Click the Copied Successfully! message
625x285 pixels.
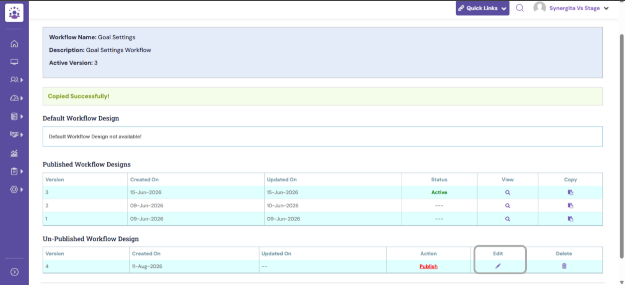click(x=79, y=96)
